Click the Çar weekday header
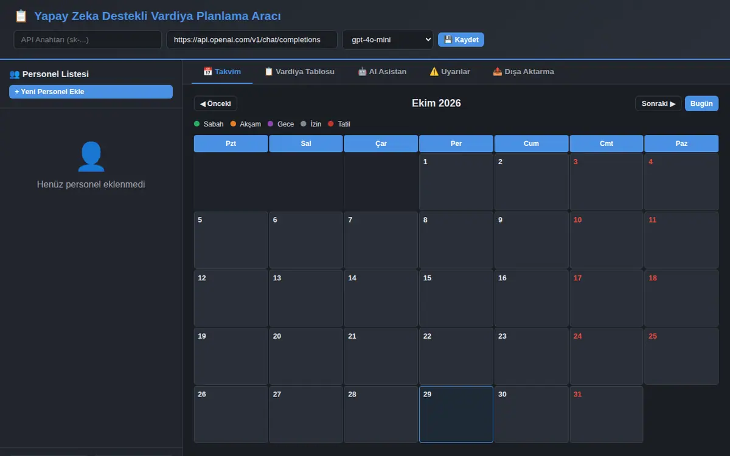 click(x=381, y=143)
